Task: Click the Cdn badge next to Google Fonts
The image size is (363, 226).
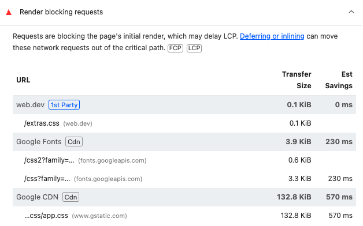Action: pyautogui.click(x=74, y=142)
